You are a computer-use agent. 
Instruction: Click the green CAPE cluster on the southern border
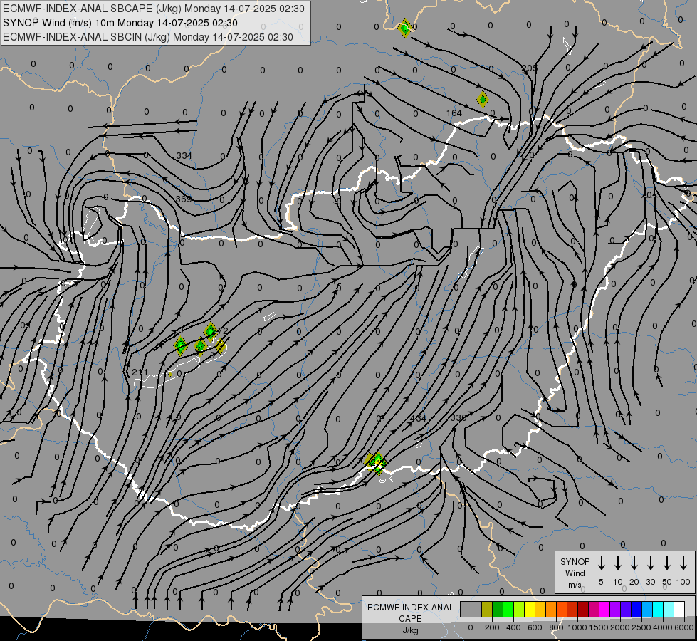pos(376,463)
